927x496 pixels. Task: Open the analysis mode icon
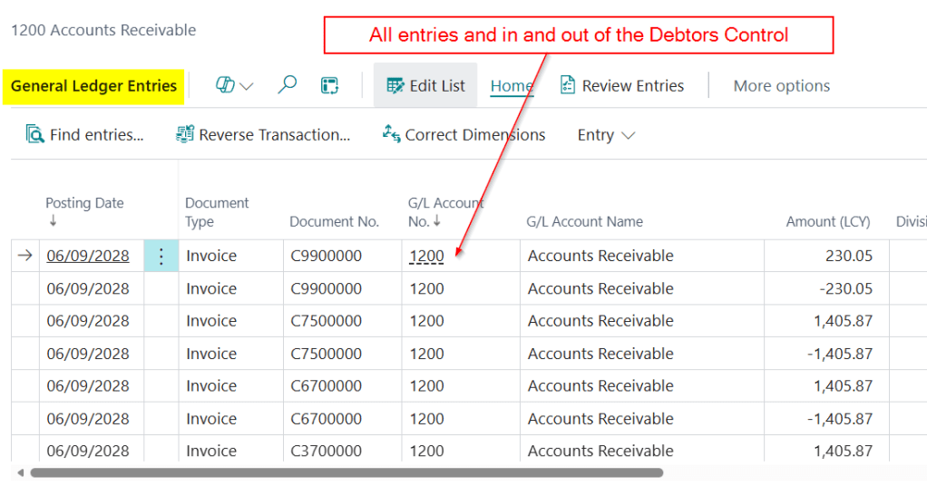329,85
